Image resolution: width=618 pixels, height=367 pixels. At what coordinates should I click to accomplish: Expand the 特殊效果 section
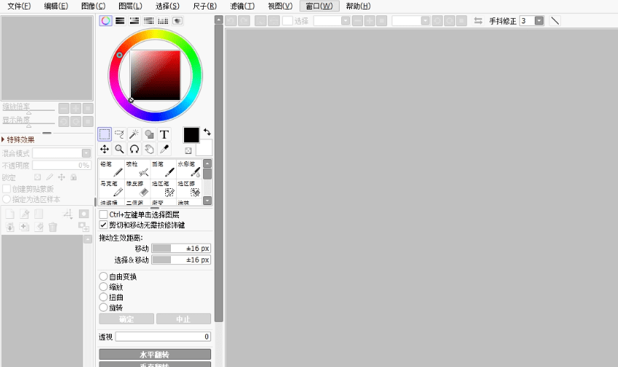click(4, 139)
